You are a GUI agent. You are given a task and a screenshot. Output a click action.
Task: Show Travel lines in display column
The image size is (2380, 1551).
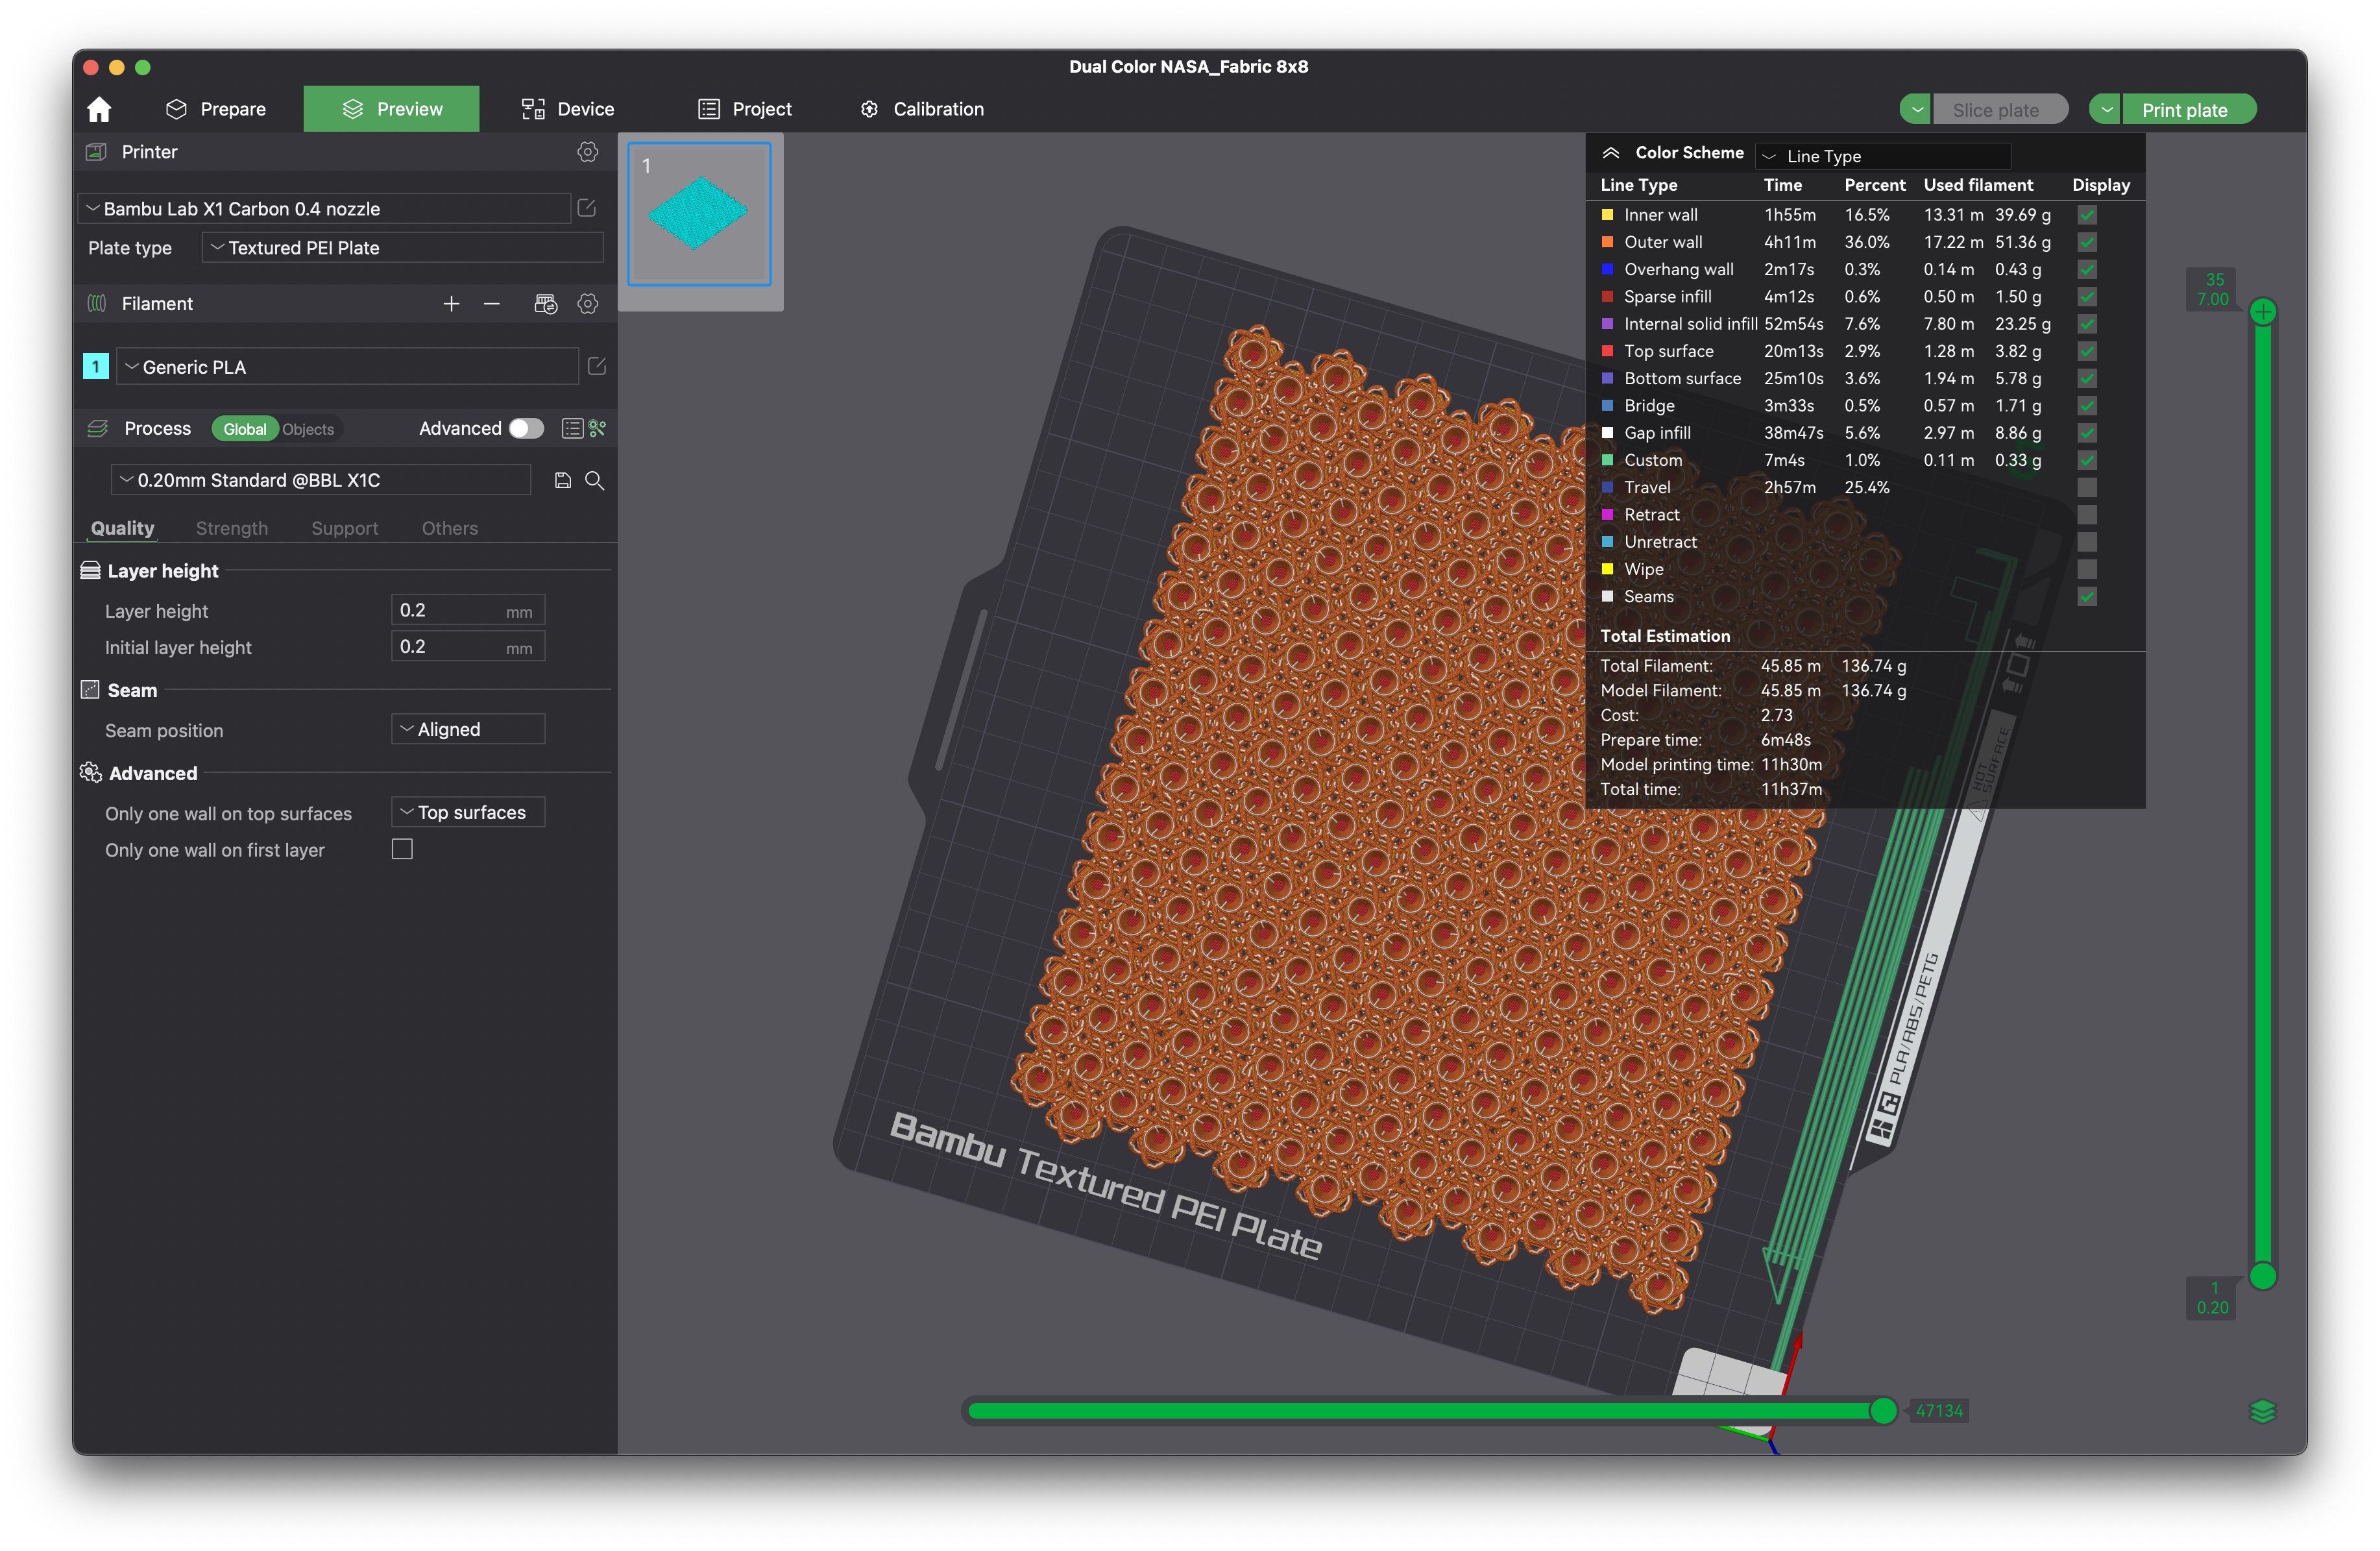click(x=2086, y=488)
